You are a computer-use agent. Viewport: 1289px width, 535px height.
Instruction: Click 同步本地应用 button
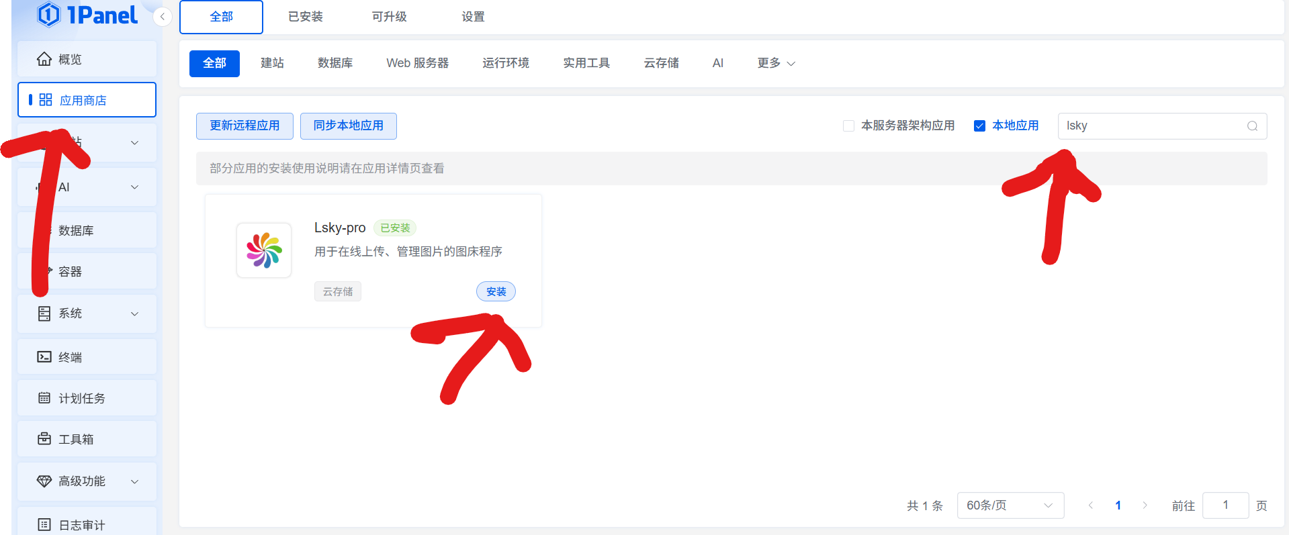(349, 126)
